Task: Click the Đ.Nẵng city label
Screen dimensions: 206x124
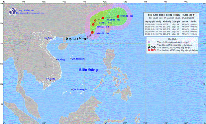Action: coord(61,60)
